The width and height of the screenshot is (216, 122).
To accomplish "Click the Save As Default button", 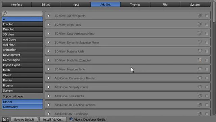I will pyautogui.click(x=24, y=119).
